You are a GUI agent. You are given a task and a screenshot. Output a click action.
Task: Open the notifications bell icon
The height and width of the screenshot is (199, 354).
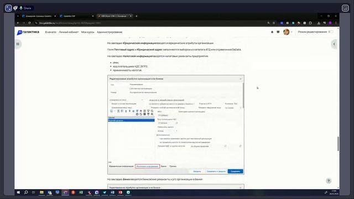tap(272, 32)
